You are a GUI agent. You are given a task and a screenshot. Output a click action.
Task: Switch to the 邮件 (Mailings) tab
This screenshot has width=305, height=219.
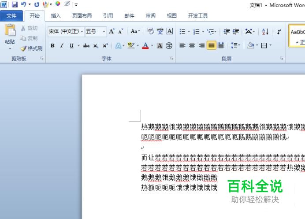(129, 16)
